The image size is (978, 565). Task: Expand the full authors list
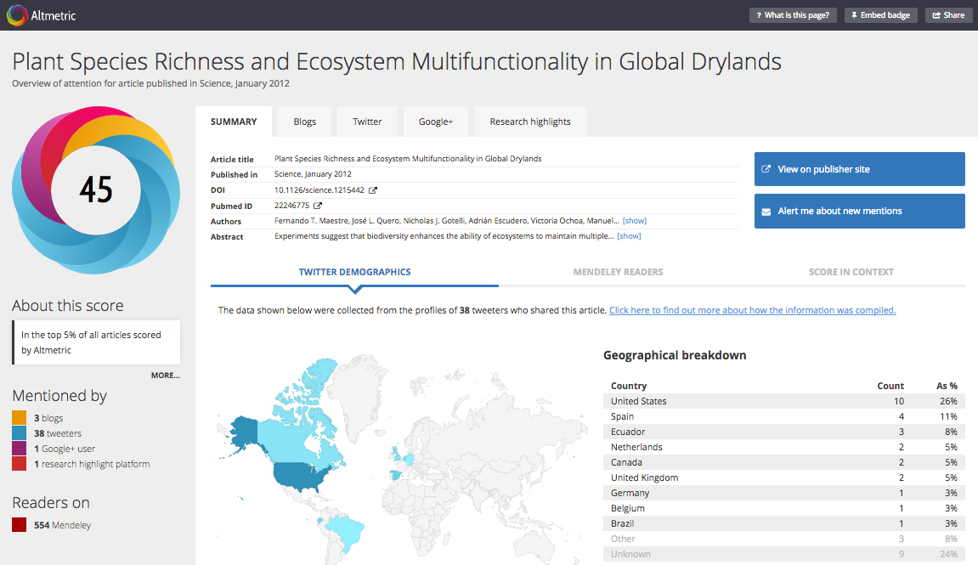[x=634, y=221]
